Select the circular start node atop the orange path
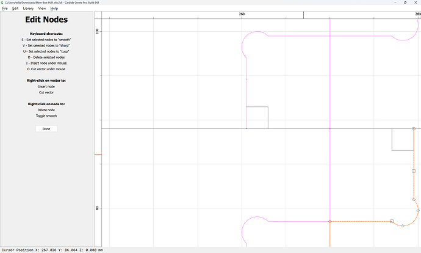 point(414,129)
